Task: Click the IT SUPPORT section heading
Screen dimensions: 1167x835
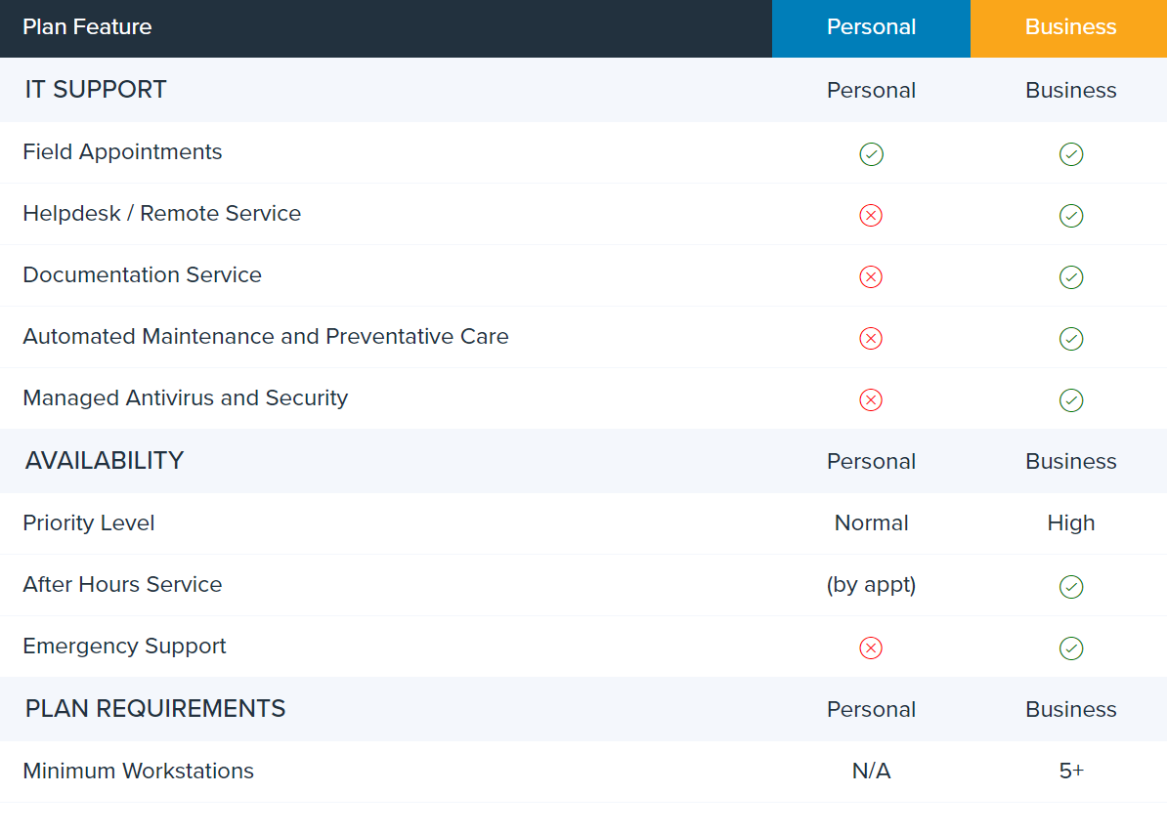Action: click(x=96, y=90)
